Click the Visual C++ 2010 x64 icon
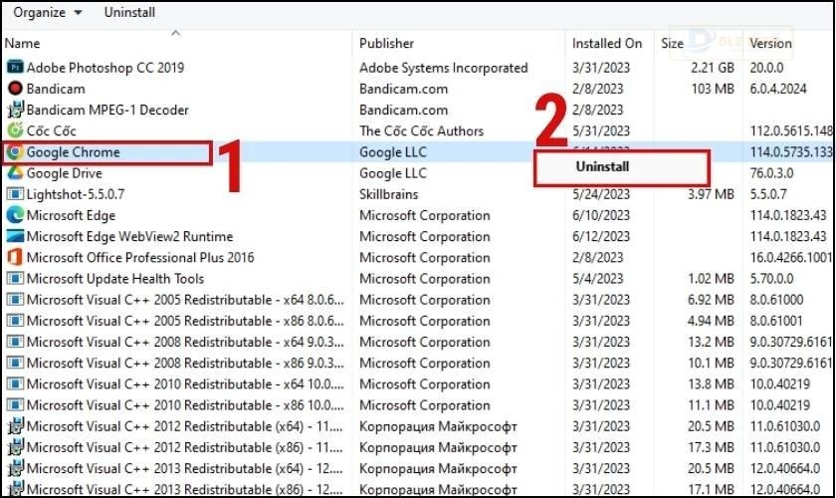Image resolution: width=836 pixels, height=498 pixels. 15,383
